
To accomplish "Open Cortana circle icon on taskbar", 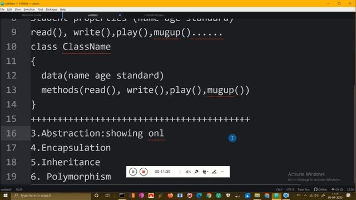I will tap(96, 196).
